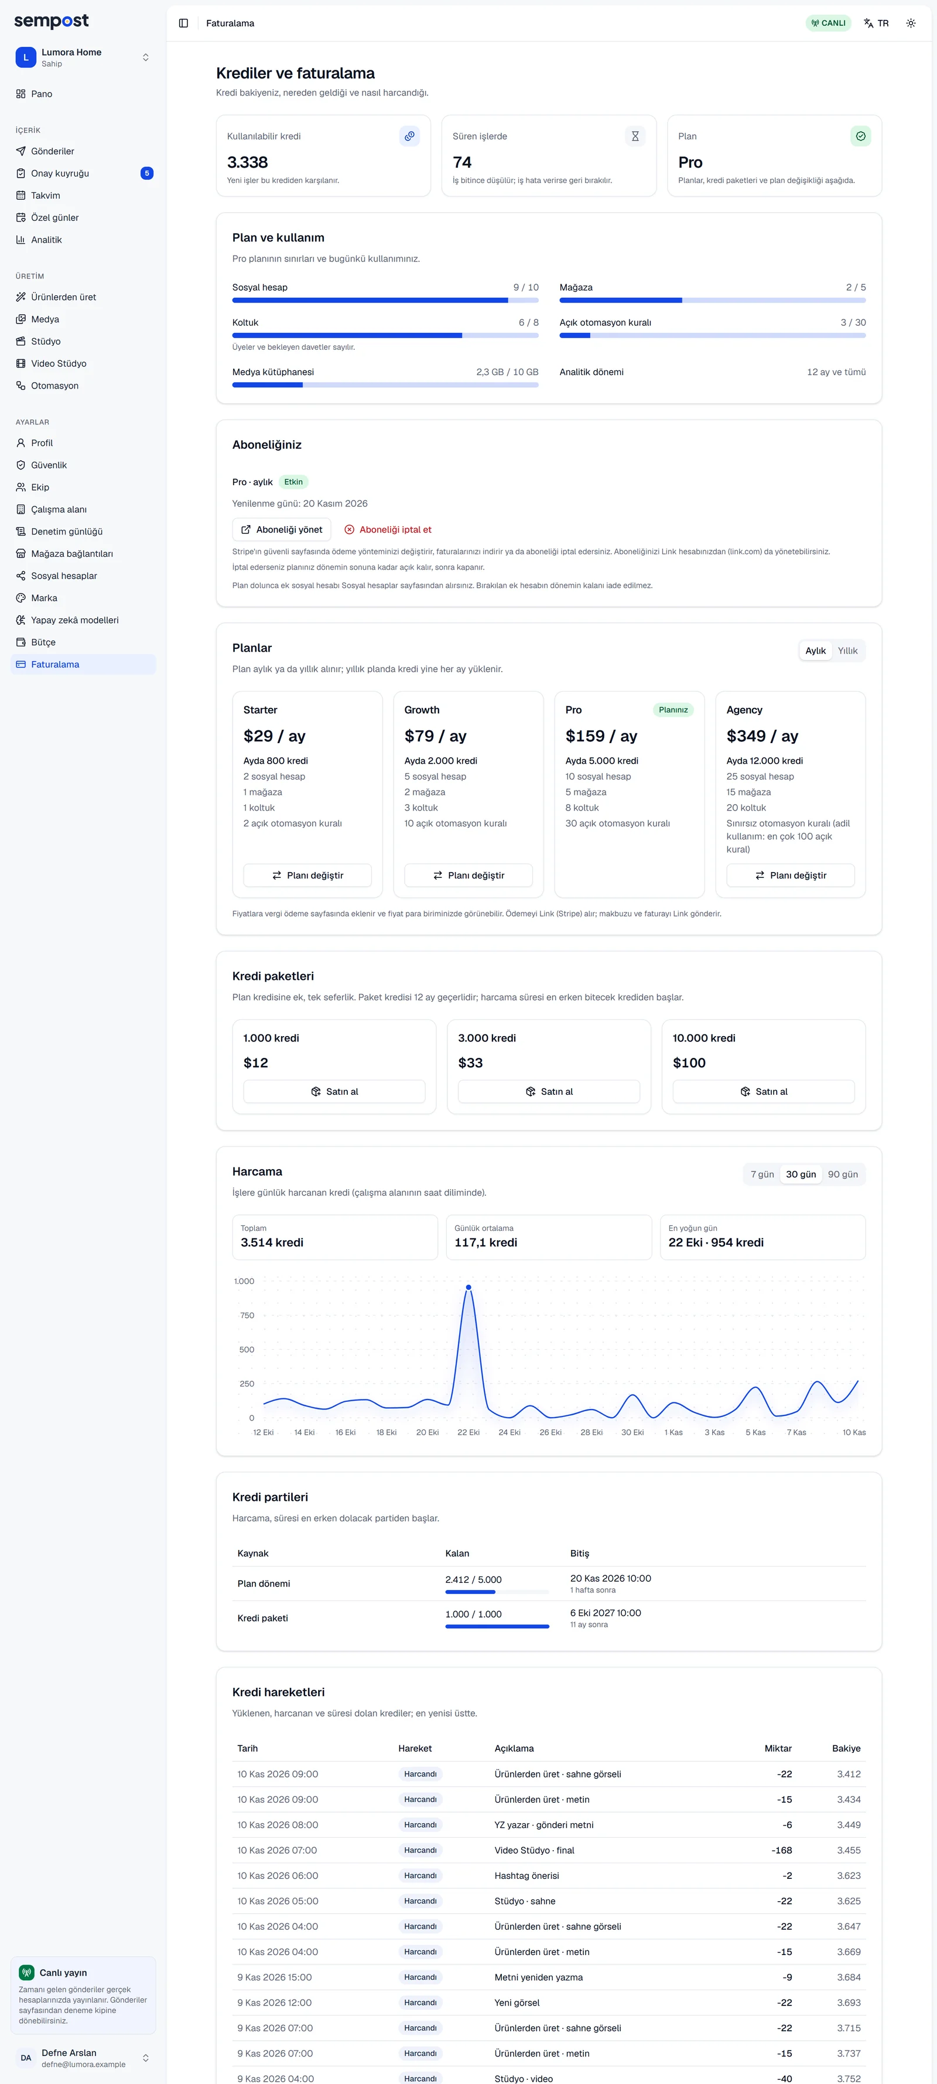This screenshot has width=937, height=2084.
Task: Click the Analitik chart icon
Action: (x=21, y=240)
